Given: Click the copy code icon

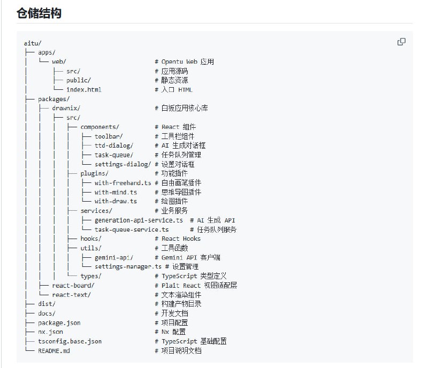Looking at the screenshot, I should (x=401, y=42).
